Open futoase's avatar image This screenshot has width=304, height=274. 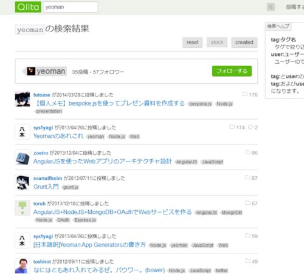[x=22, y=99]
